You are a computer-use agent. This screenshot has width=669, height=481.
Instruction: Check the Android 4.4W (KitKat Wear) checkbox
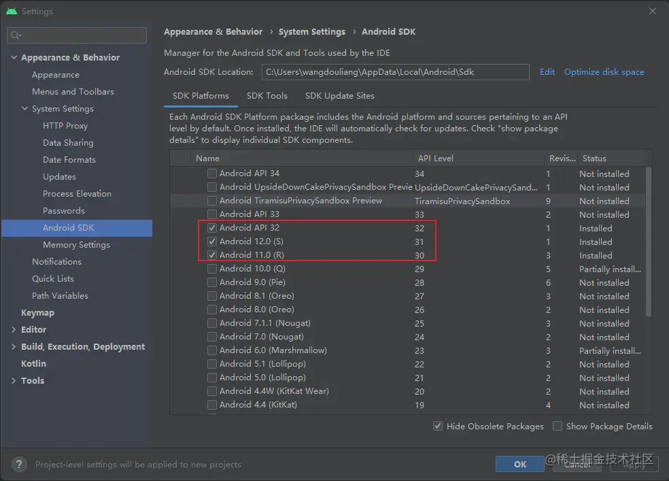click(x=211, y=391)
